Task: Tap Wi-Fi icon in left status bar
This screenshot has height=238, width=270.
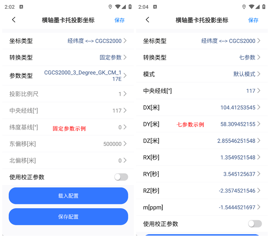Action: [118, 7]
